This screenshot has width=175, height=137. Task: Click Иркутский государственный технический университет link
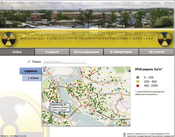(151, 136)
